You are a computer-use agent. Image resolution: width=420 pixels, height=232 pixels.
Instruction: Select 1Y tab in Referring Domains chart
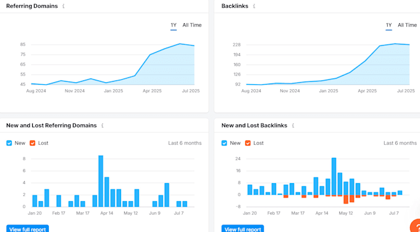(174, 25)
